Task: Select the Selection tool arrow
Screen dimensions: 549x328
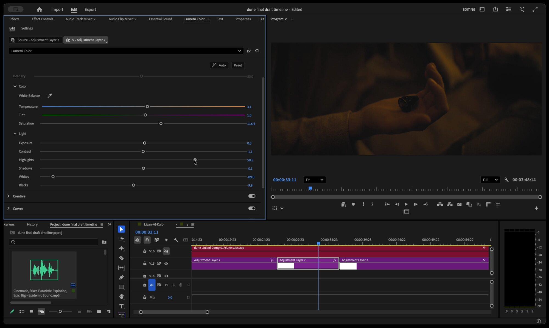Action: [x=121, y=229]
